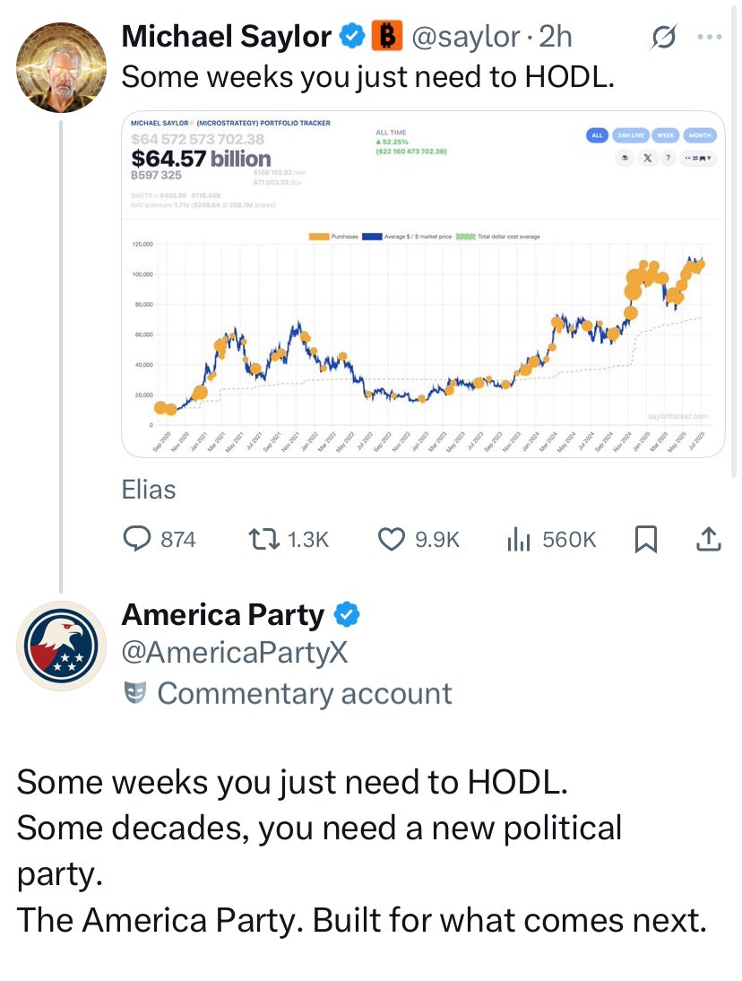
Task: Open the @saylor handle link
Action: (x=466, y=36)
